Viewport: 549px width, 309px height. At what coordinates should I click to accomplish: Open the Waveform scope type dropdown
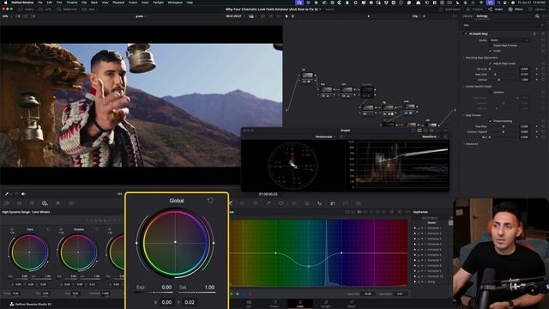[431, 136]
